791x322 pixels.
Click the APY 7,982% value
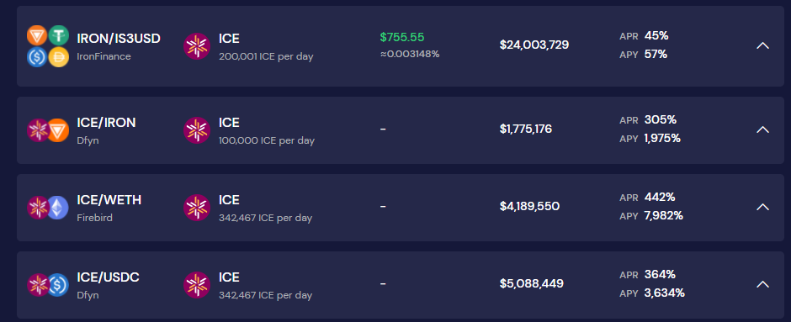(x=663, y=216)
